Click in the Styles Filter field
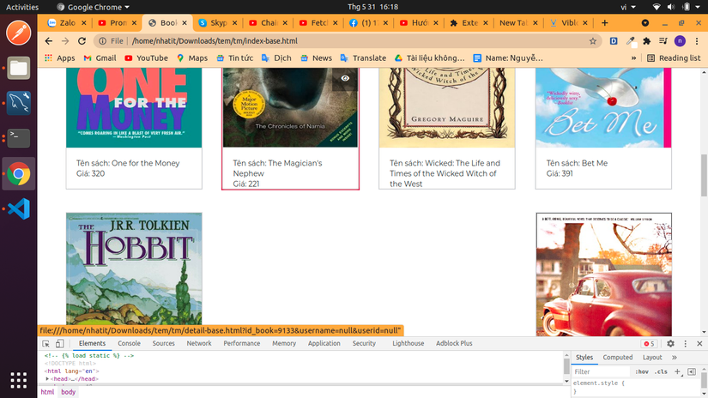Screen dimensions: 708x398 pyautogui.click(x=601, y=371)
